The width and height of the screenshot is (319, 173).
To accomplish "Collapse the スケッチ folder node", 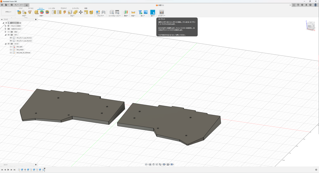I will pos(5,44).
